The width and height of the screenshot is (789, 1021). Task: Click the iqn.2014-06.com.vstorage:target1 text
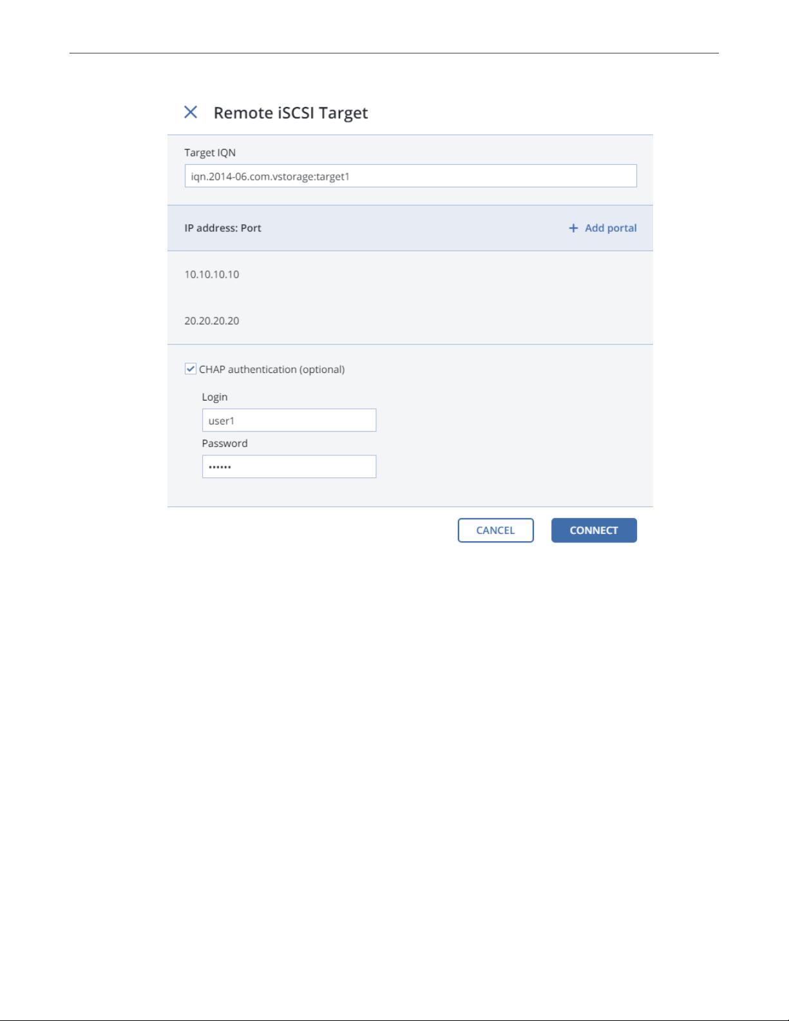pos(271,177)
